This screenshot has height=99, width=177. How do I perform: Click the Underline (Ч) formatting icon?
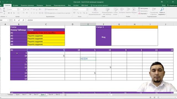click(14, 13)
